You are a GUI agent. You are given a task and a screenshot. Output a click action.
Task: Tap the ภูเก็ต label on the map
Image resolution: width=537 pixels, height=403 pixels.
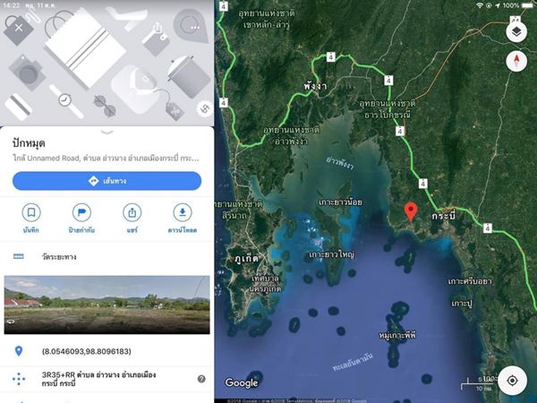(246, 258)
